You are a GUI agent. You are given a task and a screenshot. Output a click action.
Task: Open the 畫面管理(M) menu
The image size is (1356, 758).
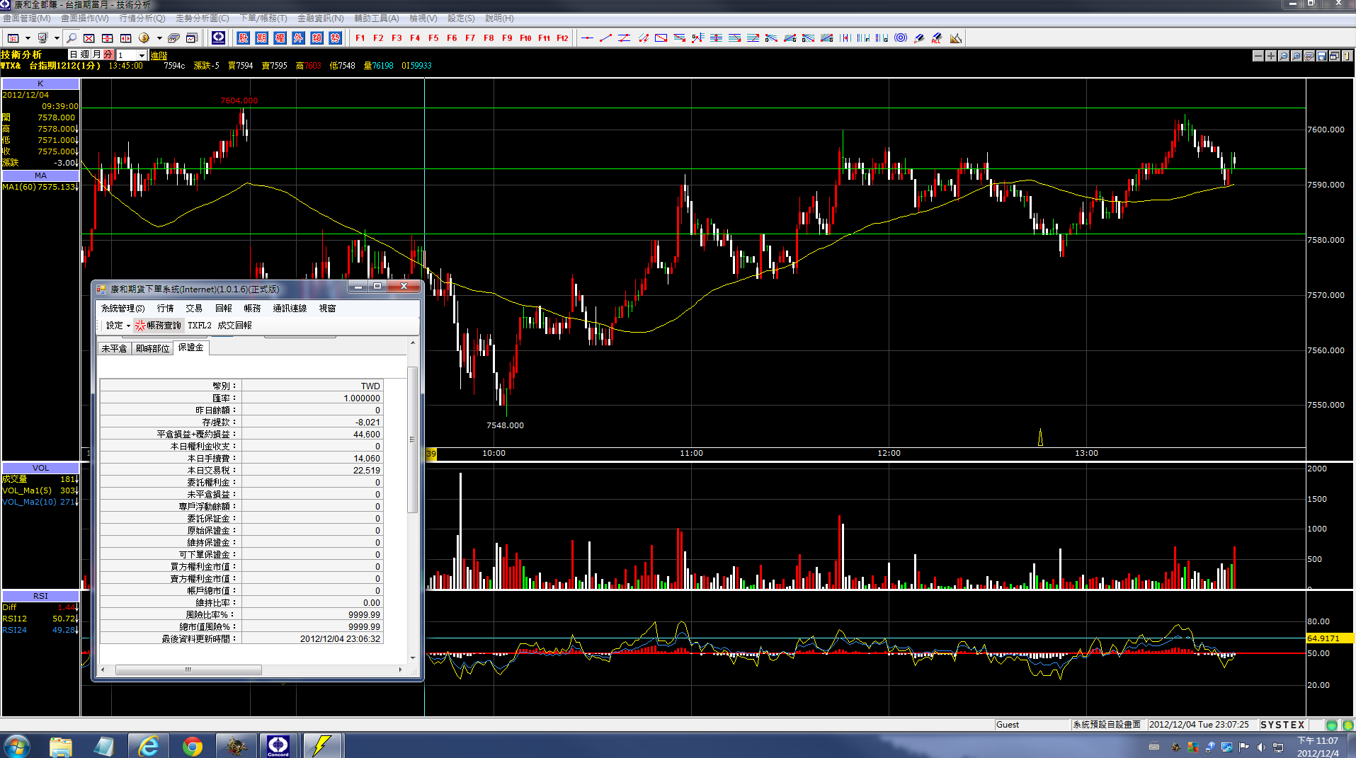tap(27, 18)
